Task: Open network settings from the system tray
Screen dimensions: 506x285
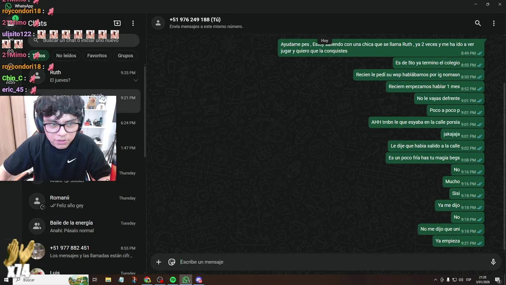Action: pyautogui.click(x=454, y=280)
